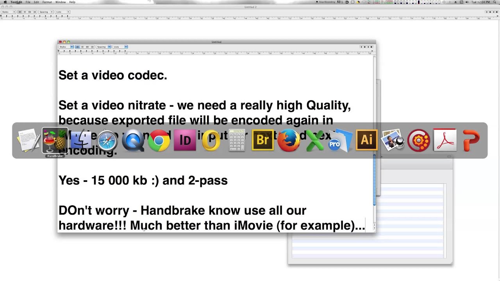Switch to Preview app icon
The height and width of the screenshot is (281, 500).
(393, 140)
